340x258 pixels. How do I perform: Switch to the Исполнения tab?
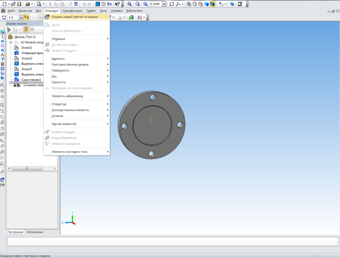point(35,232)
